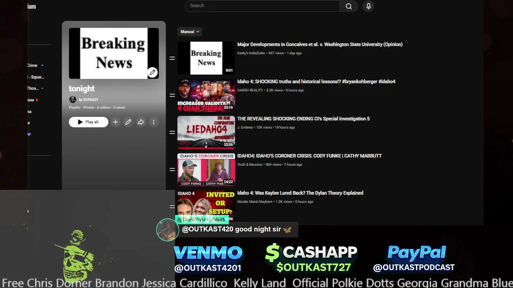This screenshot has width=513, height=288.
Task: Click 'Playlist • Private • 6 videos • 3 views' text
Action: (97, 108)
